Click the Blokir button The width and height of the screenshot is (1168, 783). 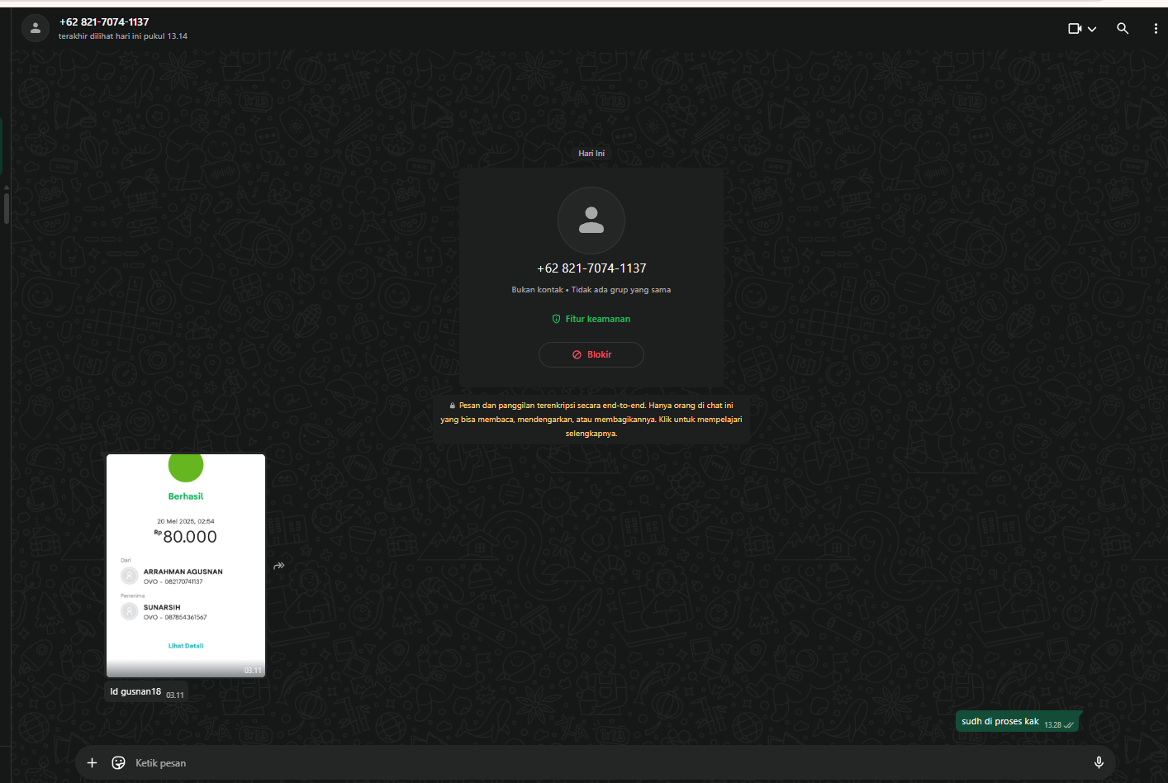coord(591,354)
